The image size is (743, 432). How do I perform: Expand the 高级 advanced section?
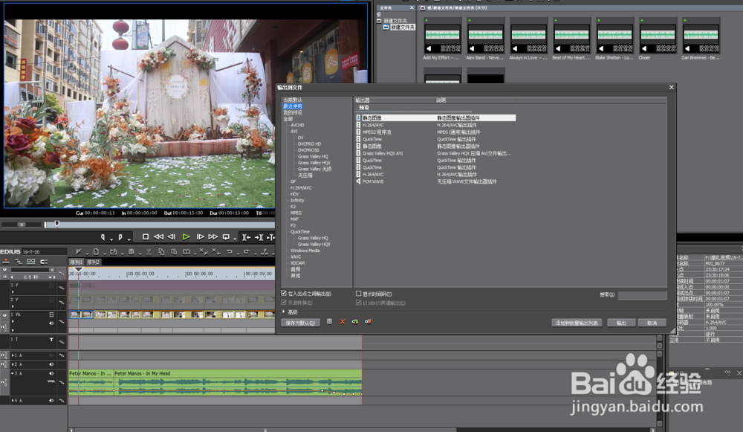284,312
